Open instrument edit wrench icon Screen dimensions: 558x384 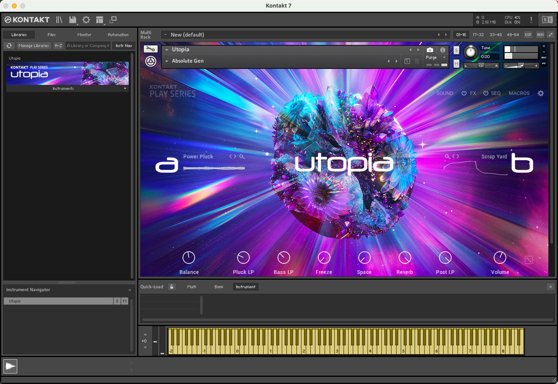pyautogui.click(x=151, y=49)
